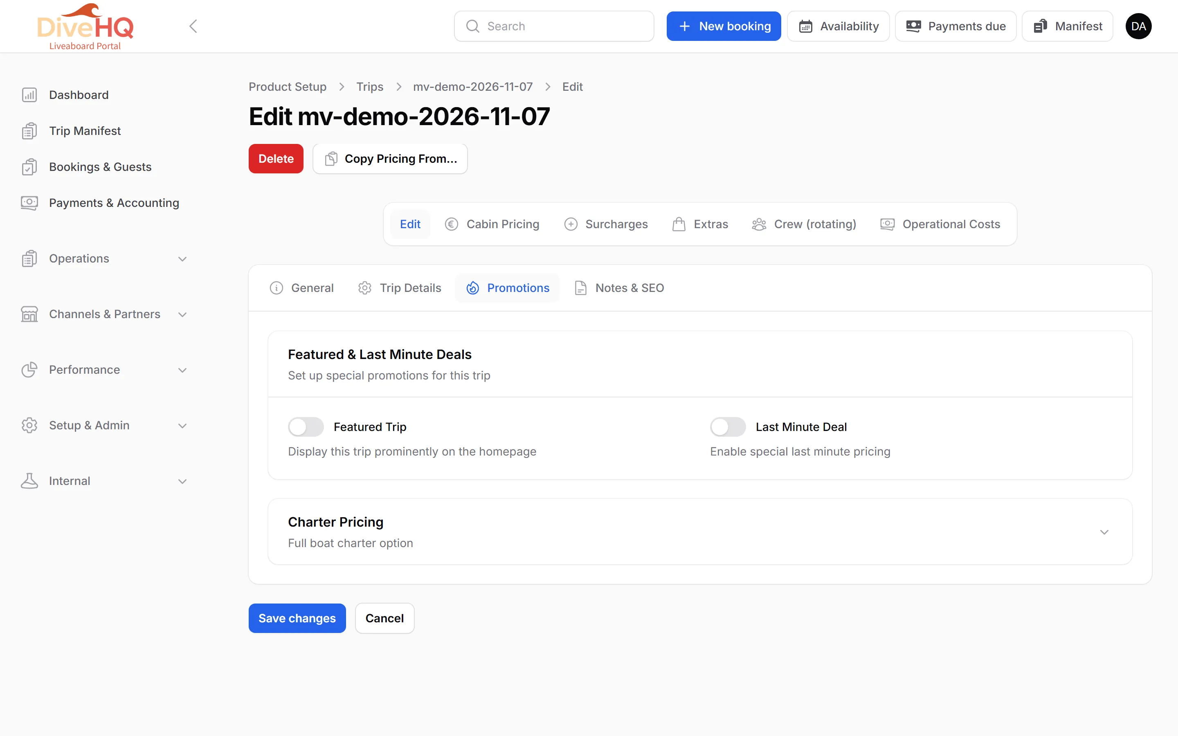1178x736 pixels.
Task: Switch to the Cabin Pricing tab
Action: point(492,224)
